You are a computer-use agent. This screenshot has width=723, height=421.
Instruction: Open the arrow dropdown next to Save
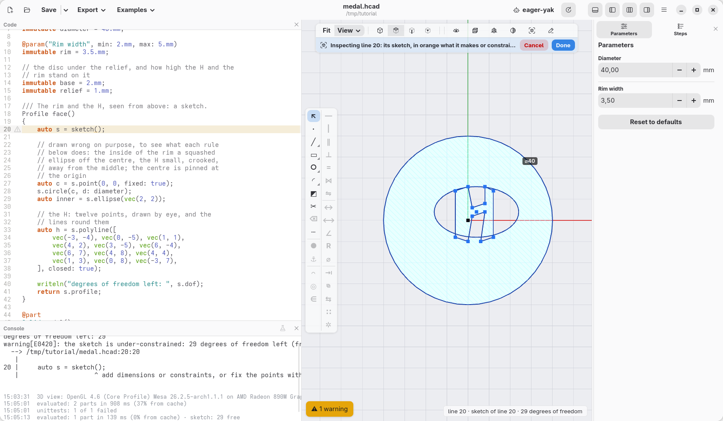pos(66,10)
